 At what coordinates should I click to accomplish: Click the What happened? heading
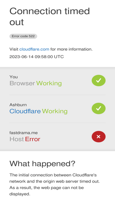42,164
